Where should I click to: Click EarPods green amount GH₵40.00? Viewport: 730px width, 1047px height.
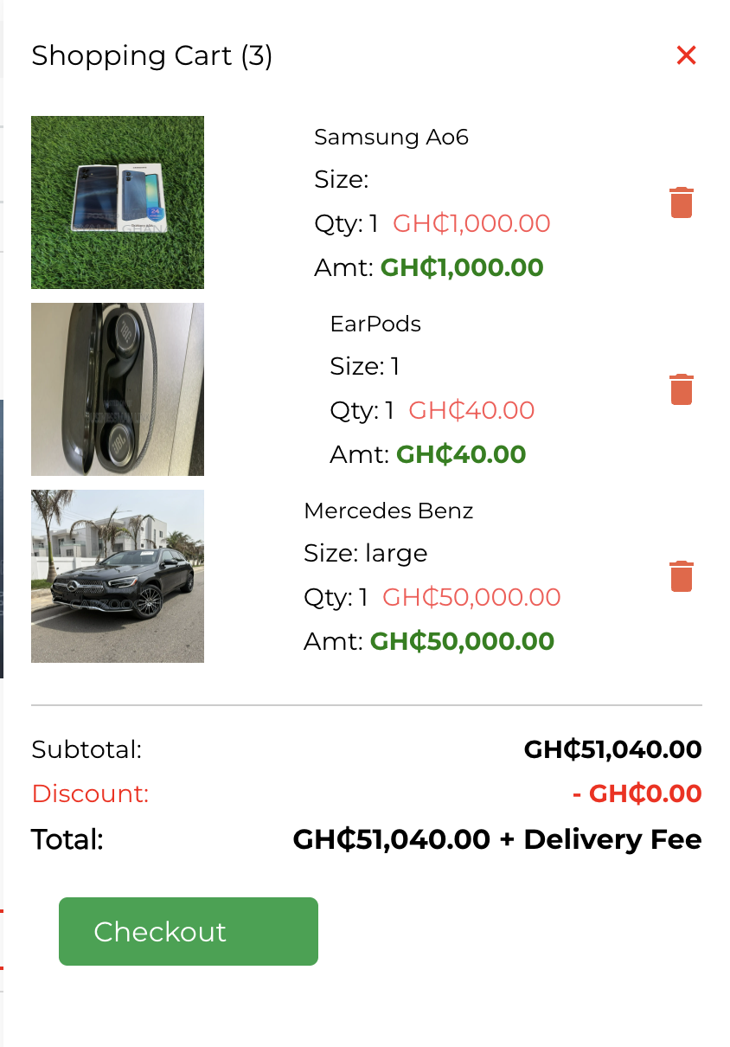coord(461,454)
